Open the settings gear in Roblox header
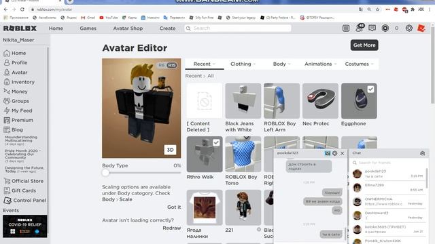 point(409,28)
